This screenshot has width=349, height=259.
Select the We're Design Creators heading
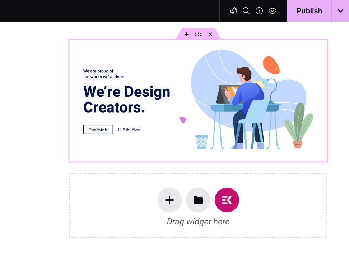tap(127, 99)
